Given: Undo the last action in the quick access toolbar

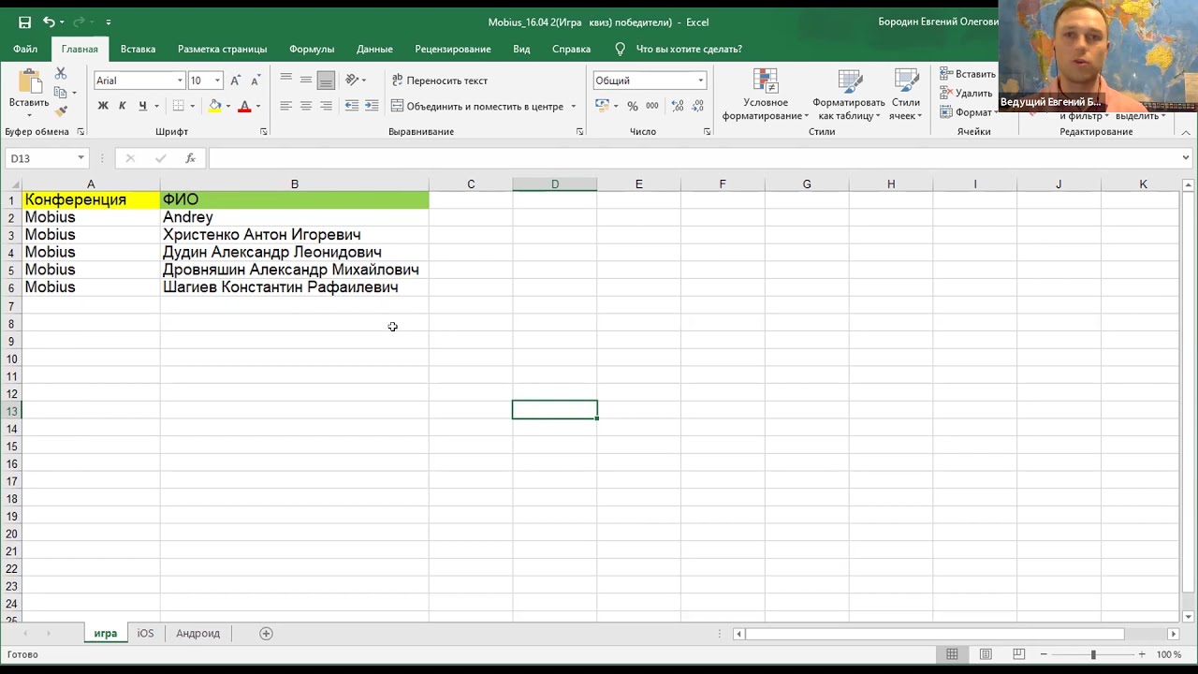Looking at the screenshot, I should pos(49,22).
